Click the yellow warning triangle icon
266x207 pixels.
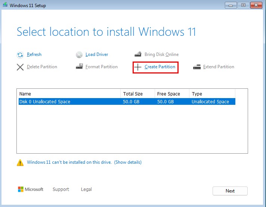20,163
